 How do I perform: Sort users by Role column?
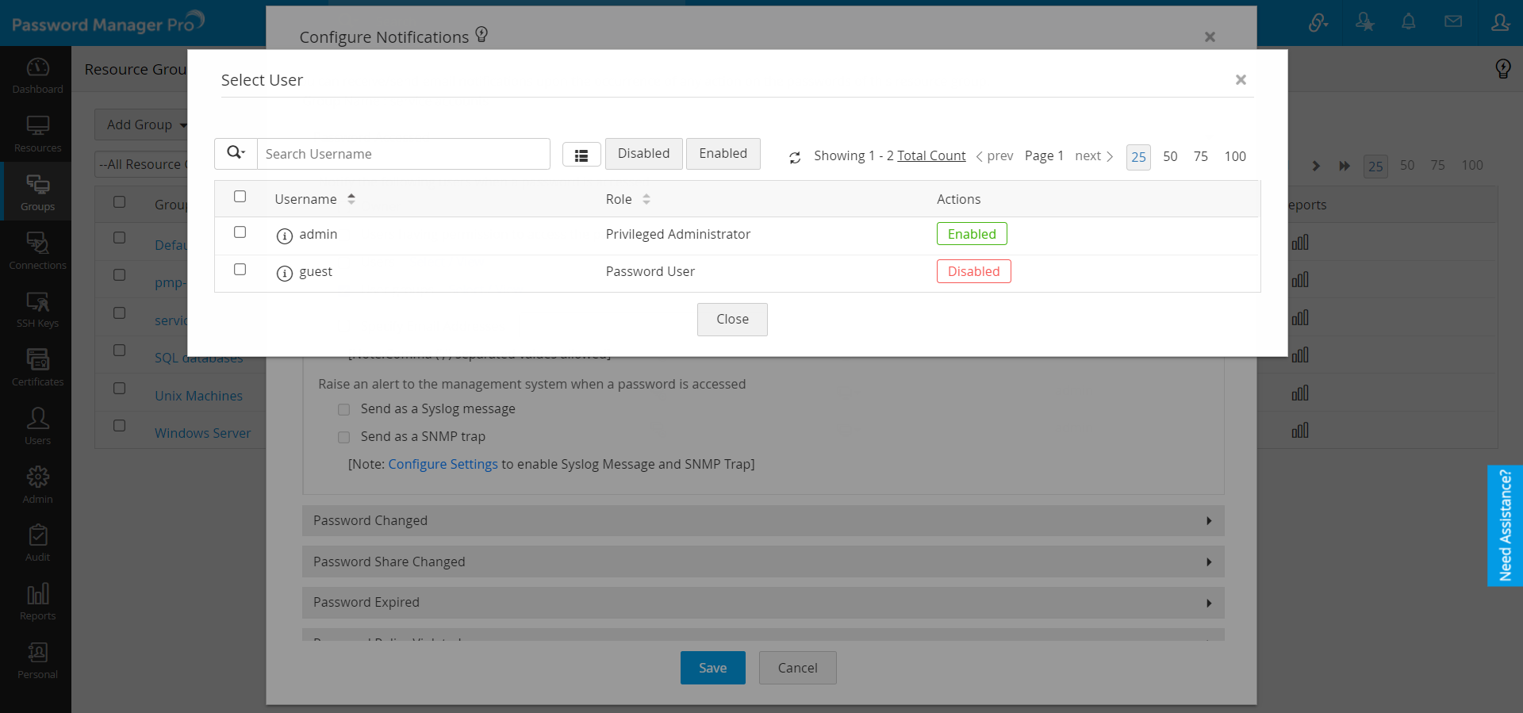point(628,199)
